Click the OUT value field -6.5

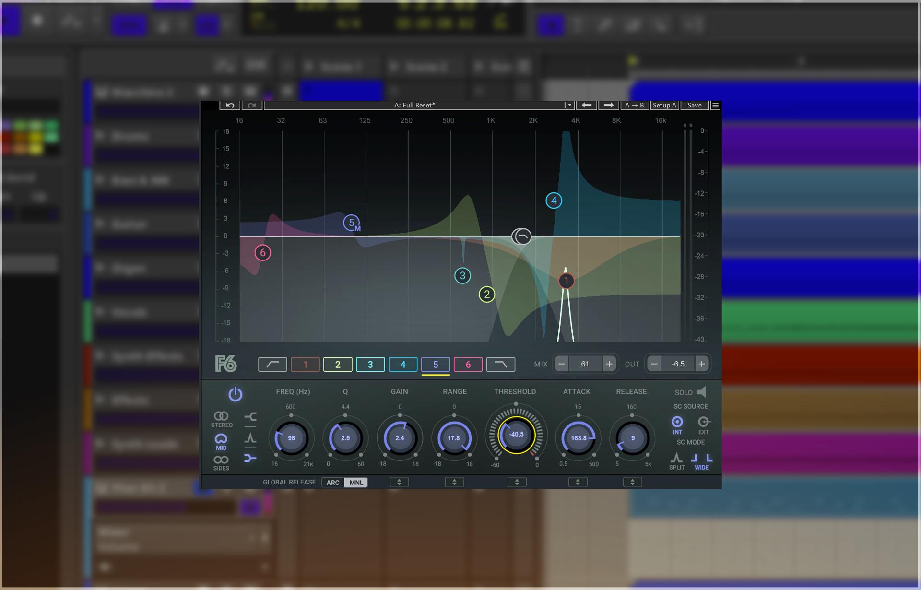[678, 364]
